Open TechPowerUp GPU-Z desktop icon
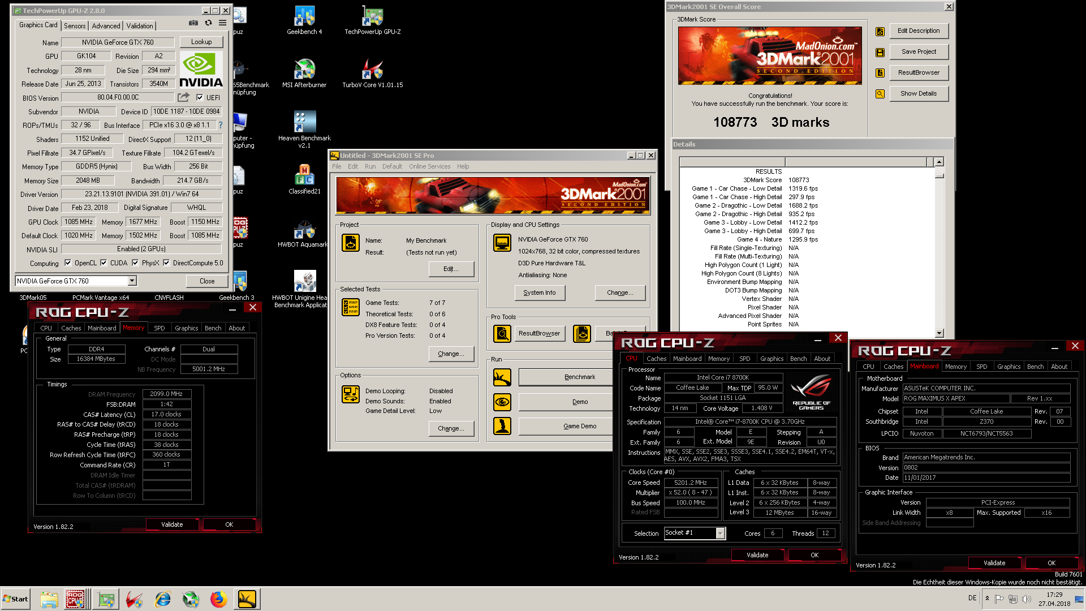The width and height of the screenshot is (1086, 611). pyautogui.click(x=372, y=20)
